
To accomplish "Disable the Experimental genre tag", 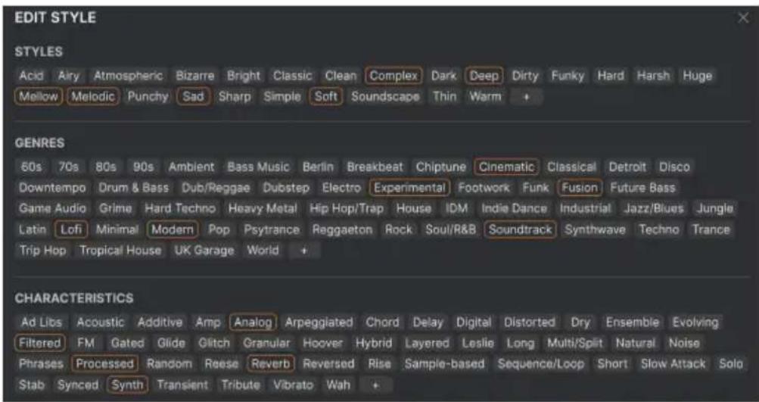I will [409, 188].
